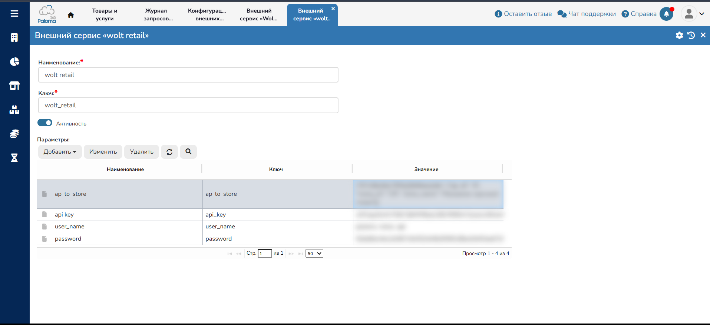Open rows per page selector showing 50
Viewport: 710px width, 325px height.
click(314, 254)
